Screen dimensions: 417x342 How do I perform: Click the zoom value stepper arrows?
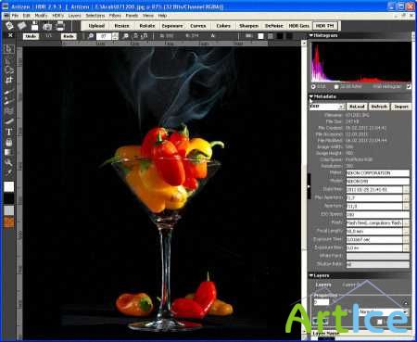[x=115, y=36]
